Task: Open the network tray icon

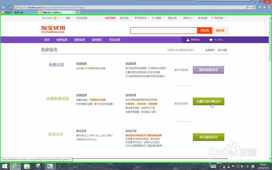Action: 238,166
